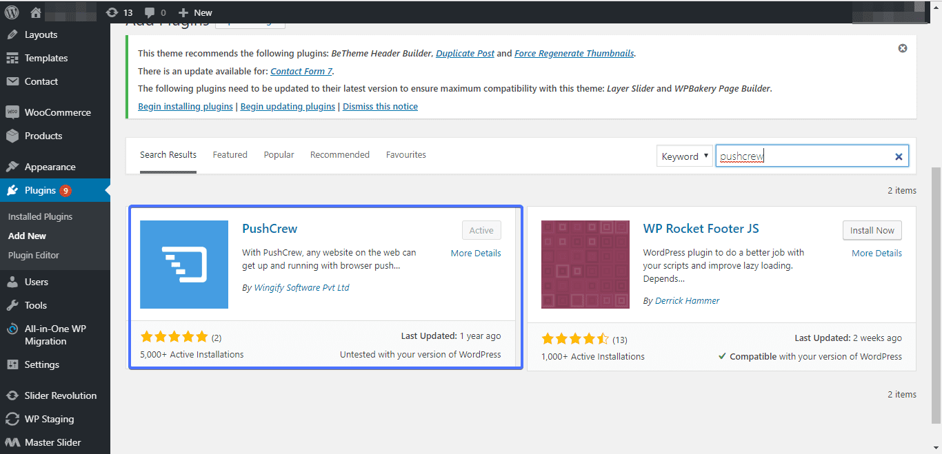This screenshot has height=454, width=942.
Task: Click 'Untested with your version of WordPress' text
Action: (x=421, y=354)
